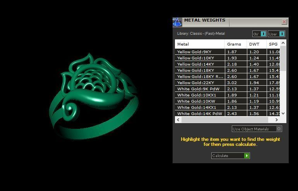Select the White Gold:14KX1 row
Image resolution: width=298 pixels, height=191 pixels.
[227, 107]
